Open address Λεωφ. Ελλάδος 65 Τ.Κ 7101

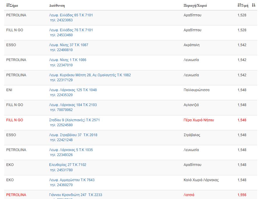pyautogui.click(x=71, y=15)
